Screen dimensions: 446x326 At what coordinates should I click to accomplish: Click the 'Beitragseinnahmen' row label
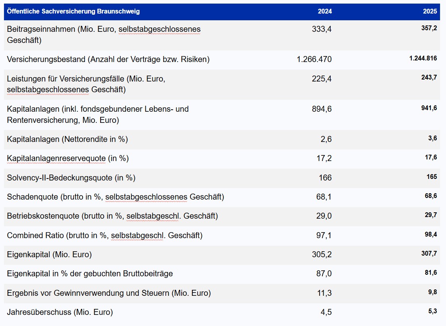coord(103,35)
